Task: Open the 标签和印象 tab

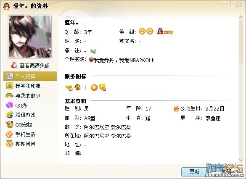Action: pyautogui.click(x=23, y=86)
